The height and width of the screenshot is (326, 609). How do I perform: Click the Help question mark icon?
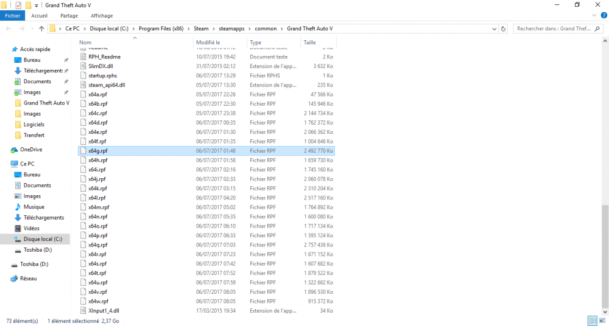(604, 16)
